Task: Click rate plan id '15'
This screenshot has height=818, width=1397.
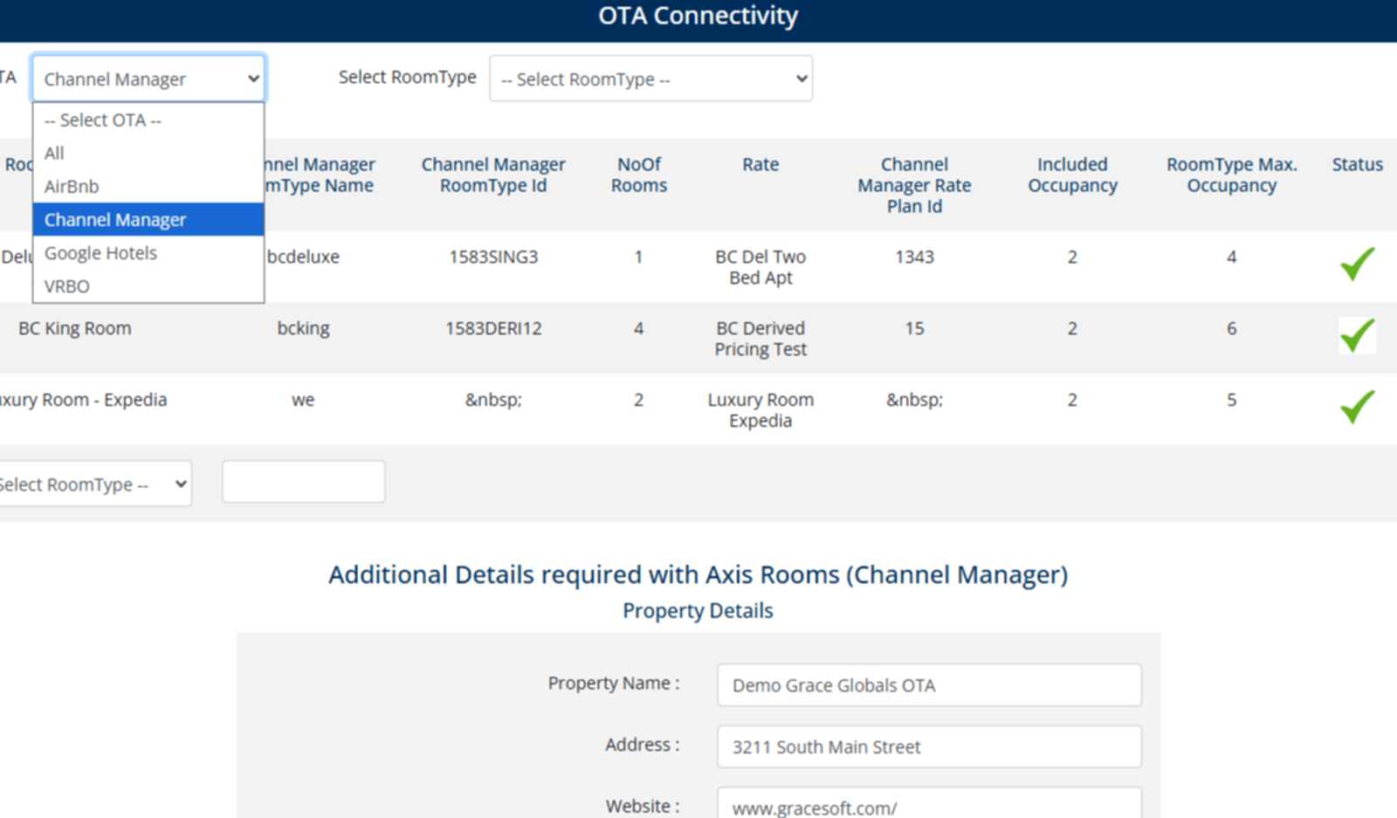Action: 914,328
